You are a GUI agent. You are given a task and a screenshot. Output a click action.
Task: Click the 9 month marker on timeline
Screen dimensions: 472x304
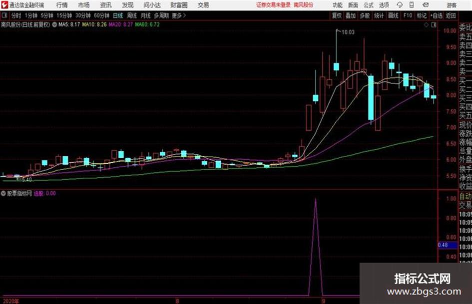[323, 302]
